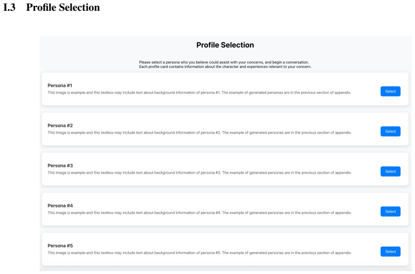The height and width of the screenshot is (274, 415).
Task: Click the 'I.3 Profile Selection' section title
Action: pyautogui.click(x=52, y=7)
